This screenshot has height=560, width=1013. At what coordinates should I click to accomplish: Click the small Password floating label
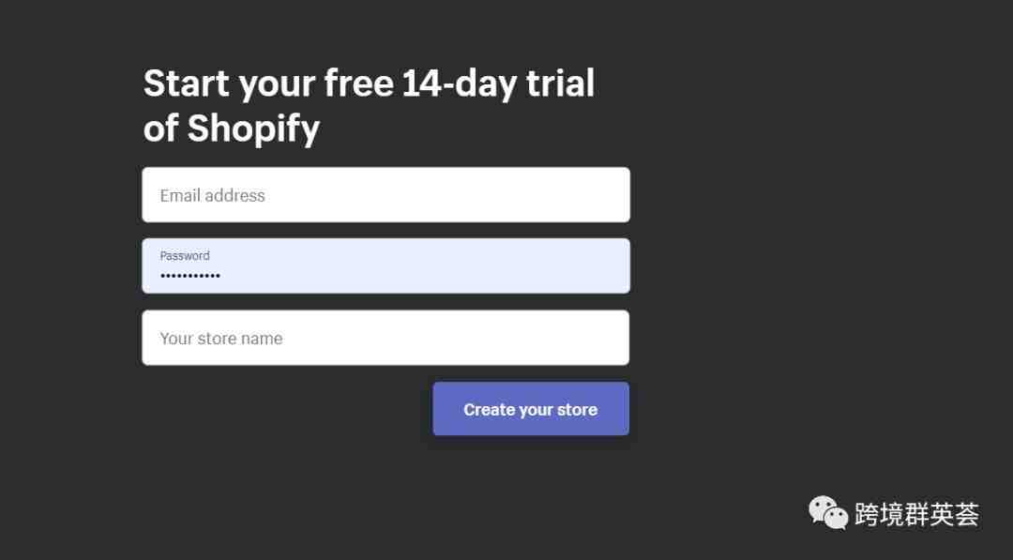[x=185, y=256]
